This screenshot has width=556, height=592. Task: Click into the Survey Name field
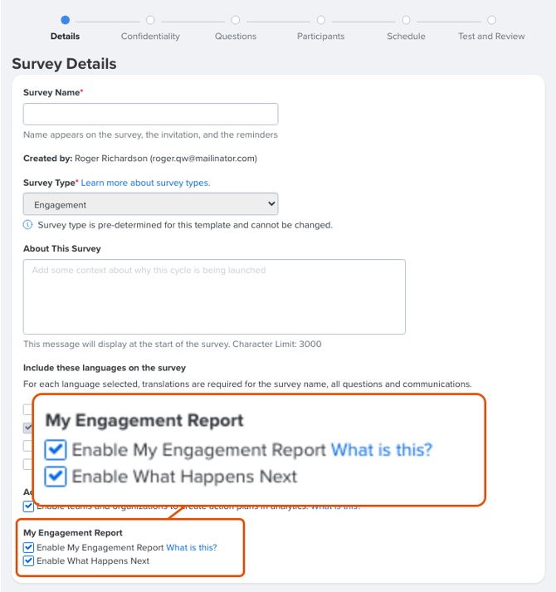coord(150,114)
